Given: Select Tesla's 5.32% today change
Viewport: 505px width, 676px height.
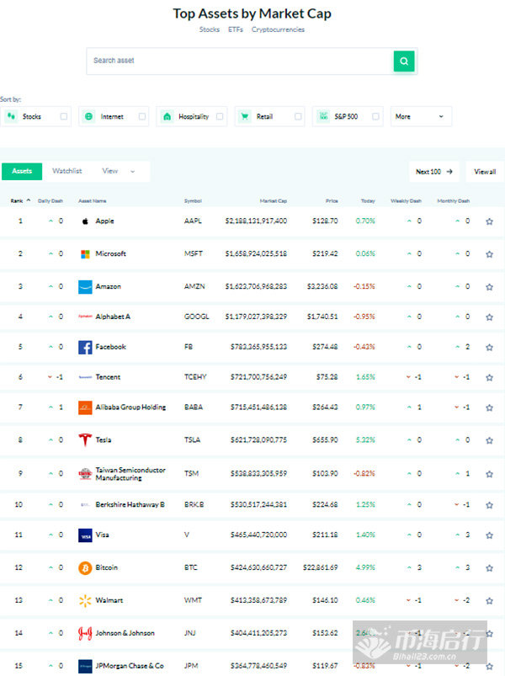Looking at the screenshot, I should click(365, 440).
